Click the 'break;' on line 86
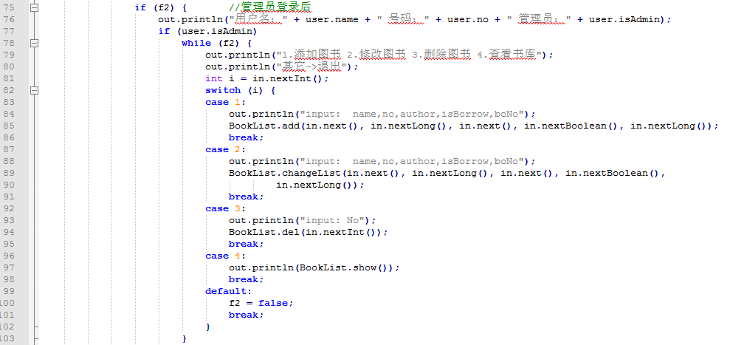Viewport: 730px width, 345px height. pyautogui.click(x=247, y=138)
